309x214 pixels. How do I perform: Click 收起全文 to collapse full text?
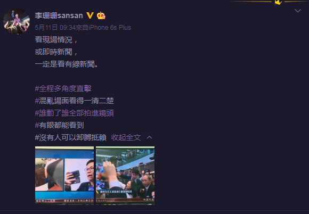tap(126, 137)
